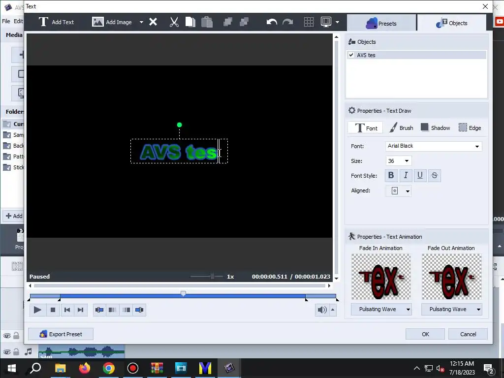Toggle the audio track eye visibility icon

[7, 352]
